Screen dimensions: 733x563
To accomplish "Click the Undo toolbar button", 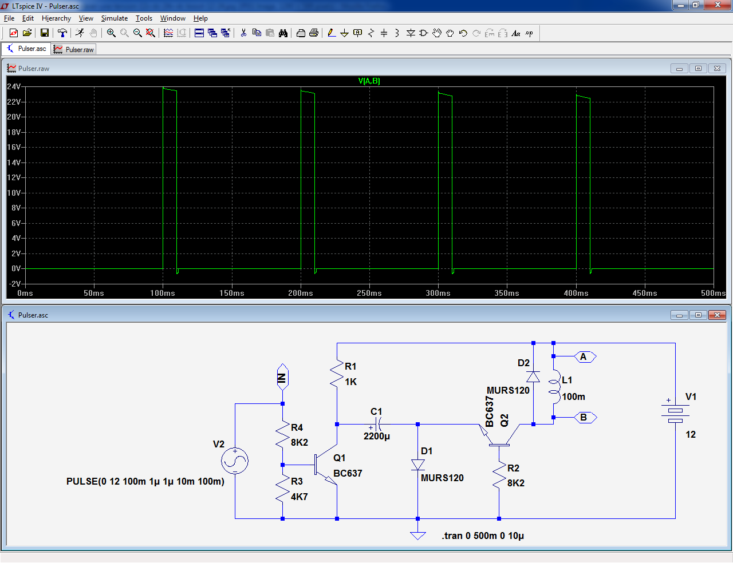I will pyautogui.click(x=463, y=33).
